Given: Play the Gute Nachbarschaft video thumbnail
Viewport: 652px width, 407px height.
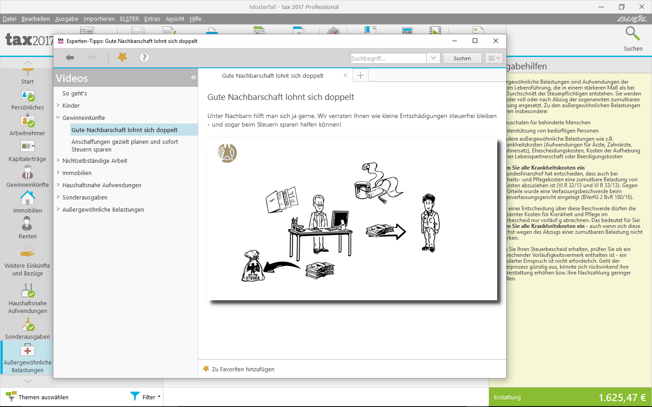Looking at the screenshot, I should click(352, 219).
